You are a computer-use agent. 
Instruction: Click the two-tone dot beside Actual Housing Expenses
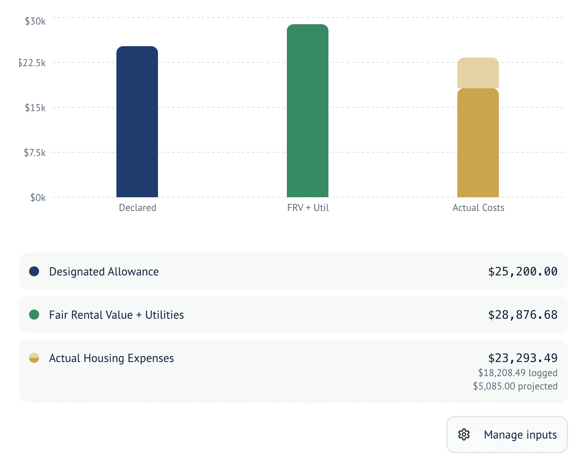34,358
